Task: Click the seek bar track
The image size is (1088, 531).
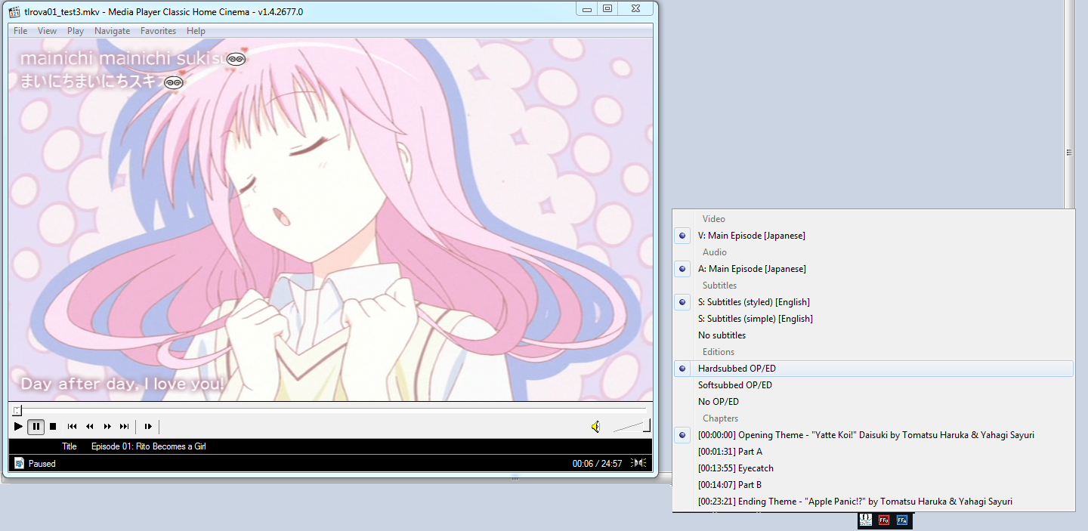Action: [x=329, y=410]
